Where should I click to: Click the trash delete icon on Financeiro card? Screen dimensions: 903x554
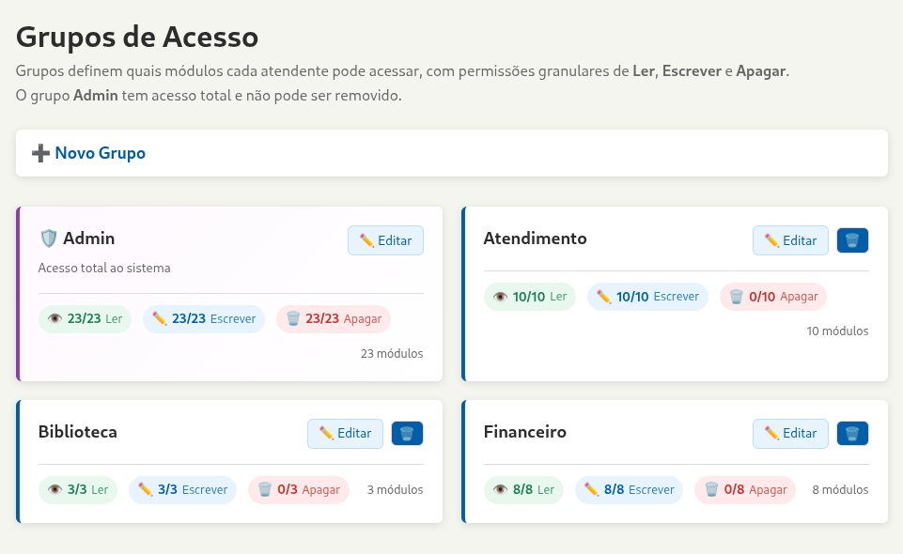click(x=851, y=433)
